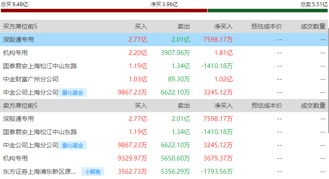This screenshot has height=179, width=329.
Task: Select 中金公司上海分公司 in buyer list
Action: 31,92
